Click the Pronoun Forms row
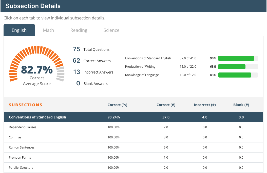 click(x=20, y=158)
